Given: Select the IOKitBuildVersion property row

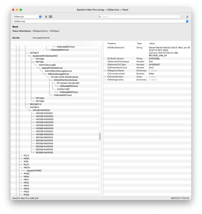Looking at the screenshot, I should pyautogui.click(x=147, y=52).
